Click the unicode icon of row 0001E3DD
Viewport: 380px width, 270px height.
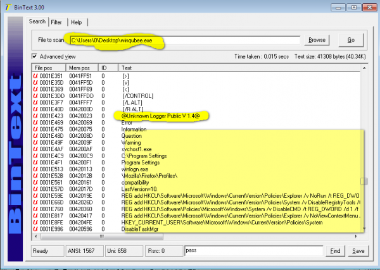(35, 96)
